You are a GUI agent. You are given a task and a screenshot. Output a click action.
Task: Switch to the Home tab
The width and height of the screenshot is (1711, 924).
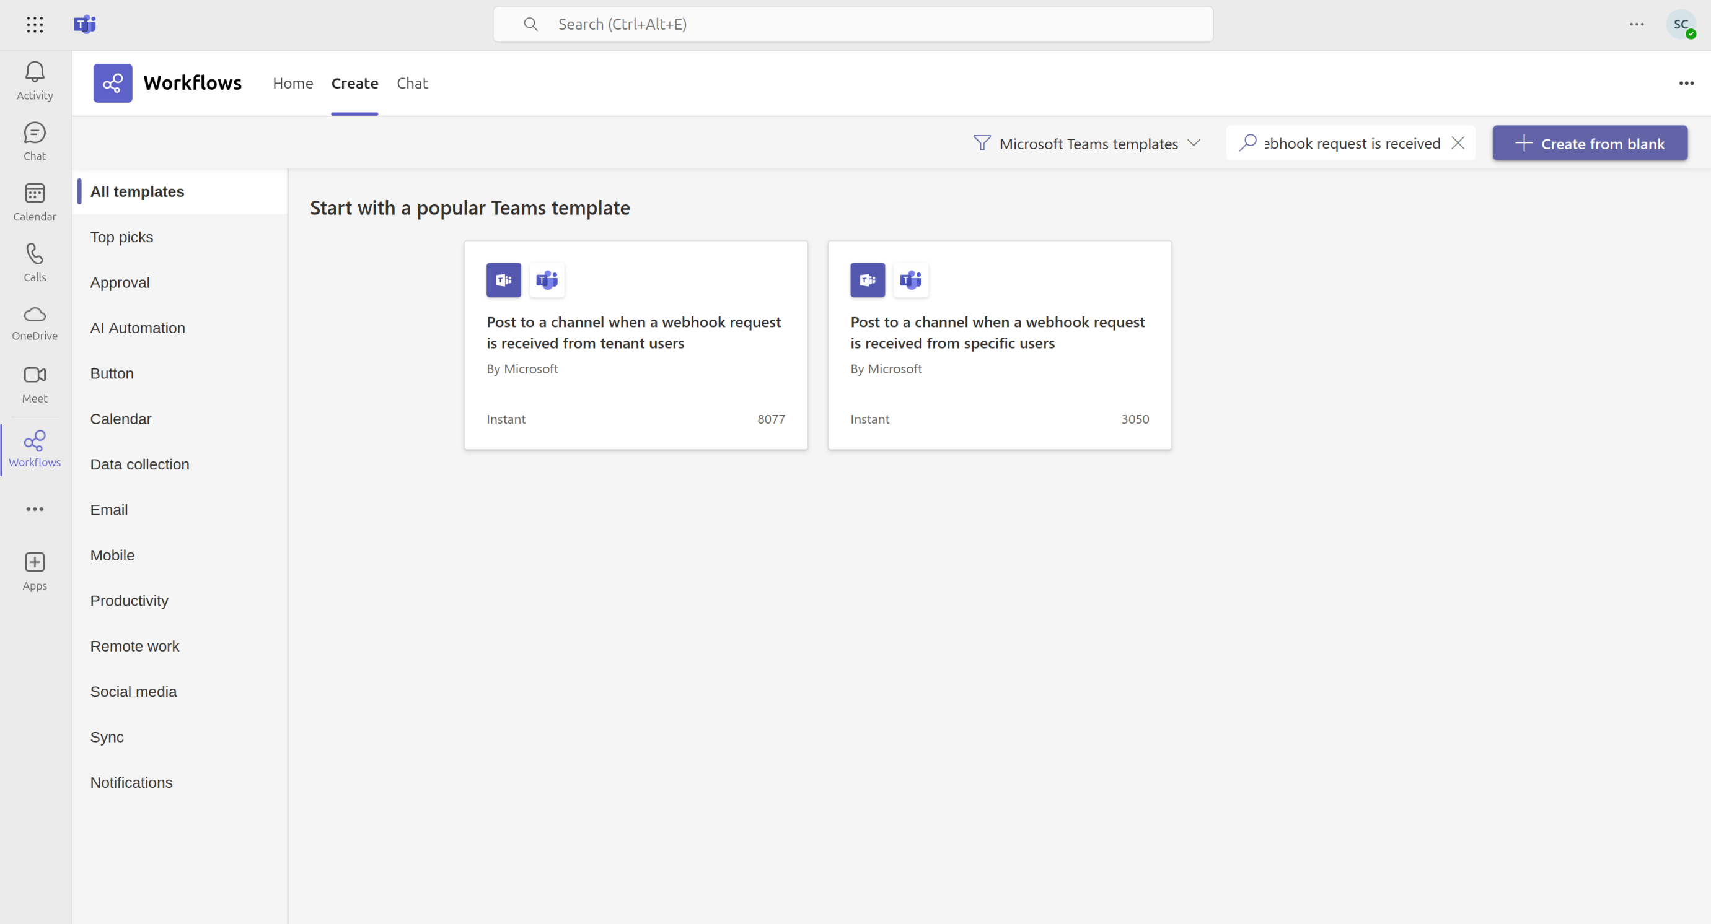293,83
